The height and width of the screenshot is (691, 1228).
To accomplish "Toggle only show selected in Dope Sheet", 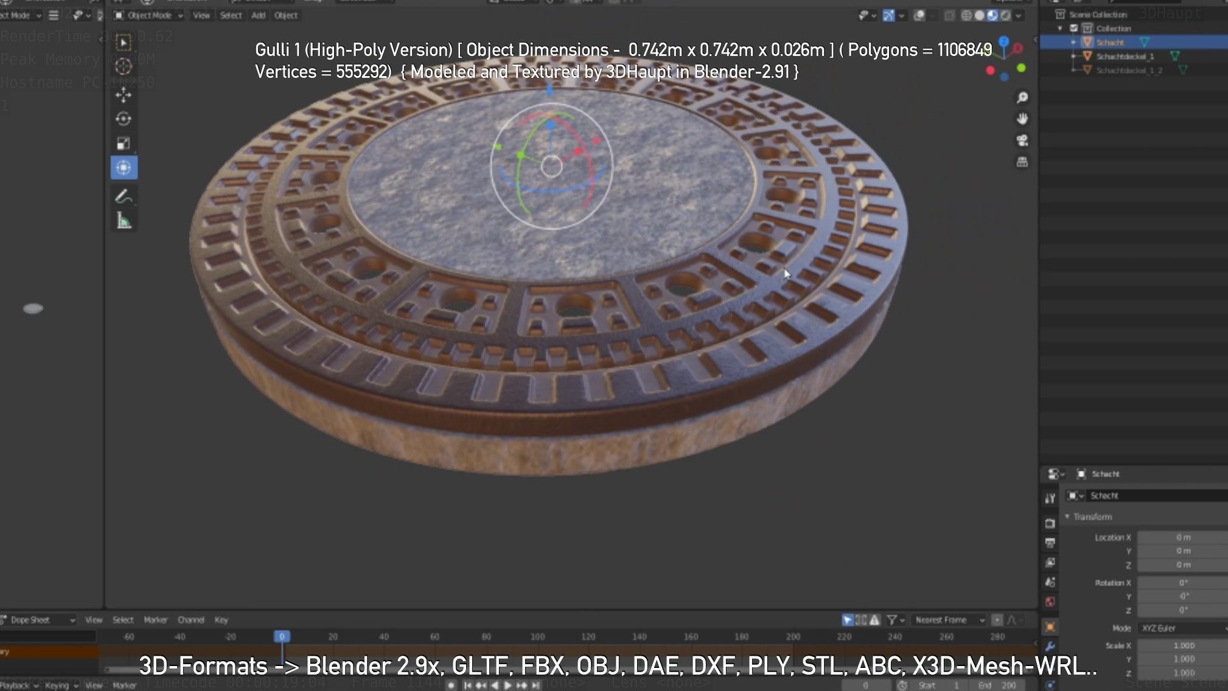I will [x=847, y=620].
